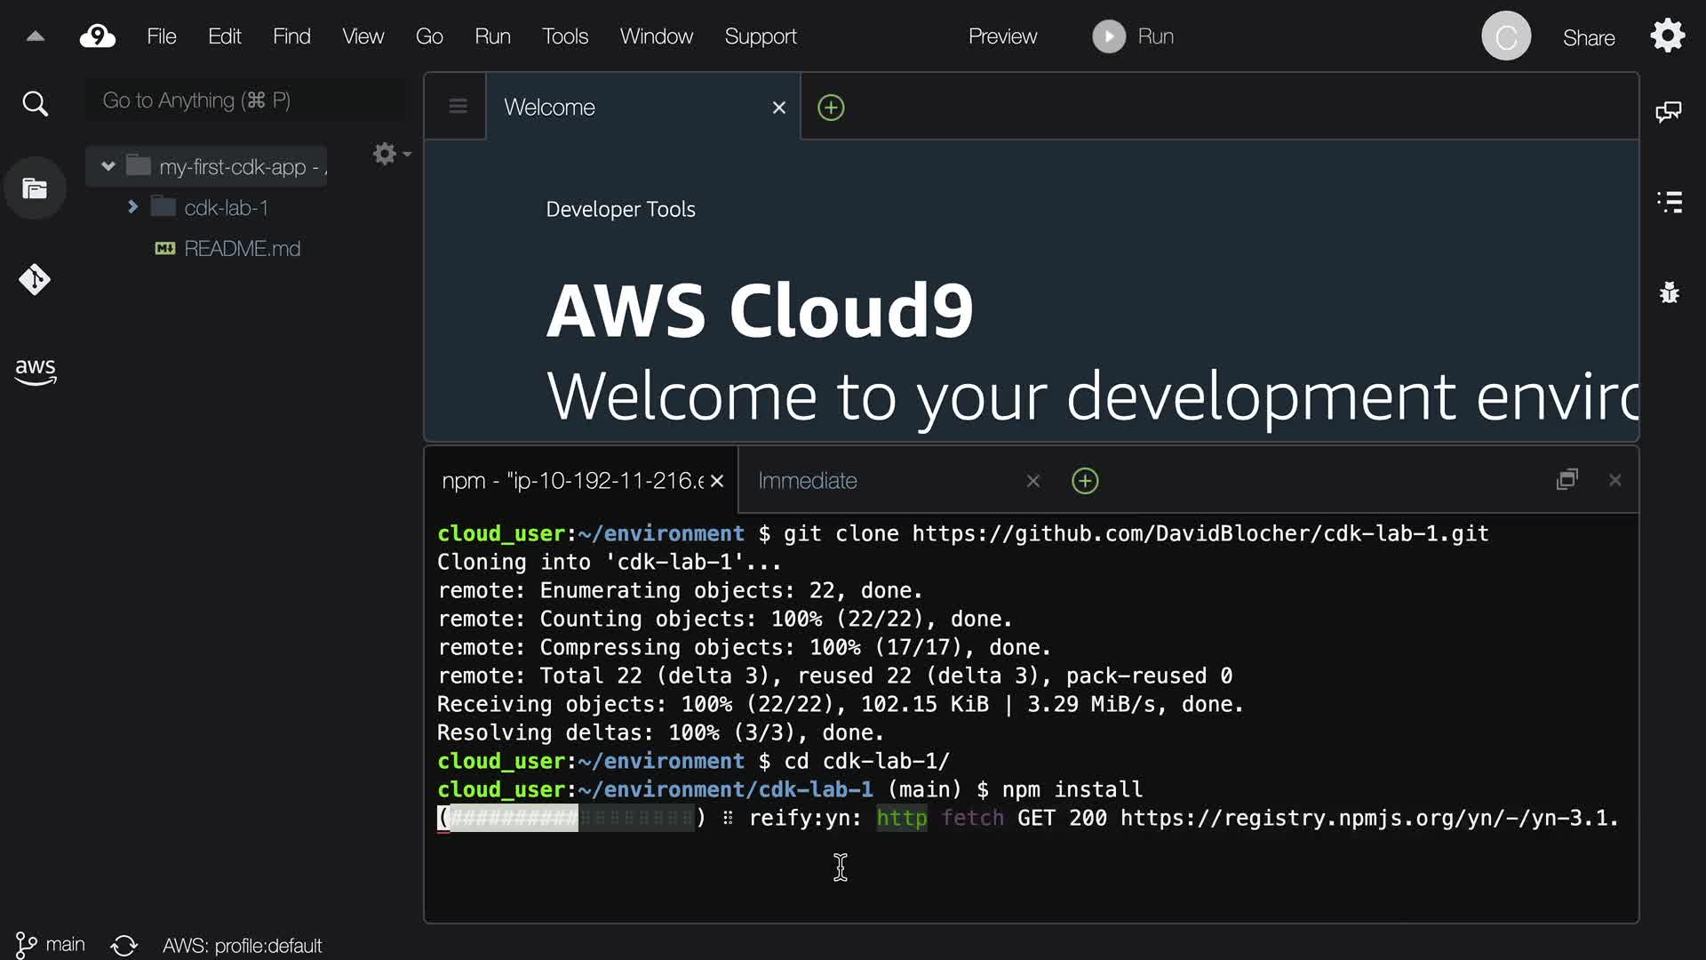This screenshot has width=1706, height=960.
Task: Click the sync changes status icon
Action: pos(124,945)
